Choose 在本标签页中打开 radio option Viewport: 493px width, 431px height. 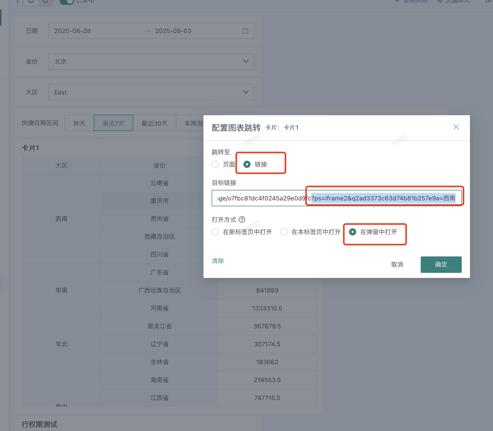(284, 232)
